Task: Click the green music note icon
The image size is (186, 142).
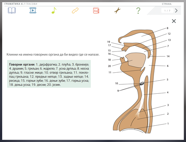Action: coord(54,11)
